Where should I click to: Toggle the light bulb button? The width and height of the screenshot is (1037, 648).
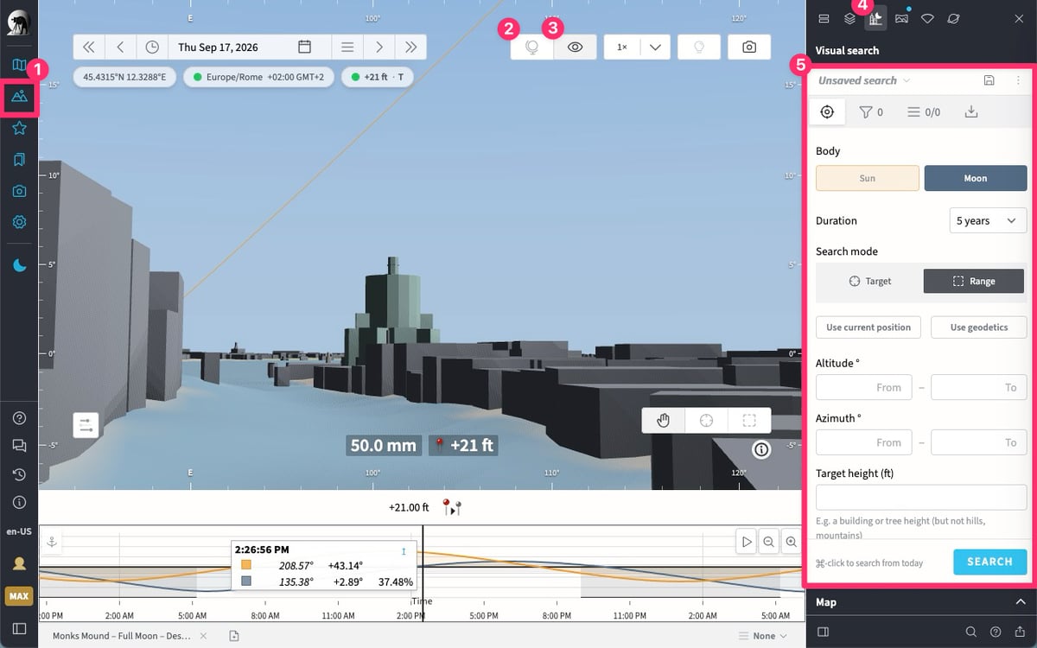pos(699,48)
